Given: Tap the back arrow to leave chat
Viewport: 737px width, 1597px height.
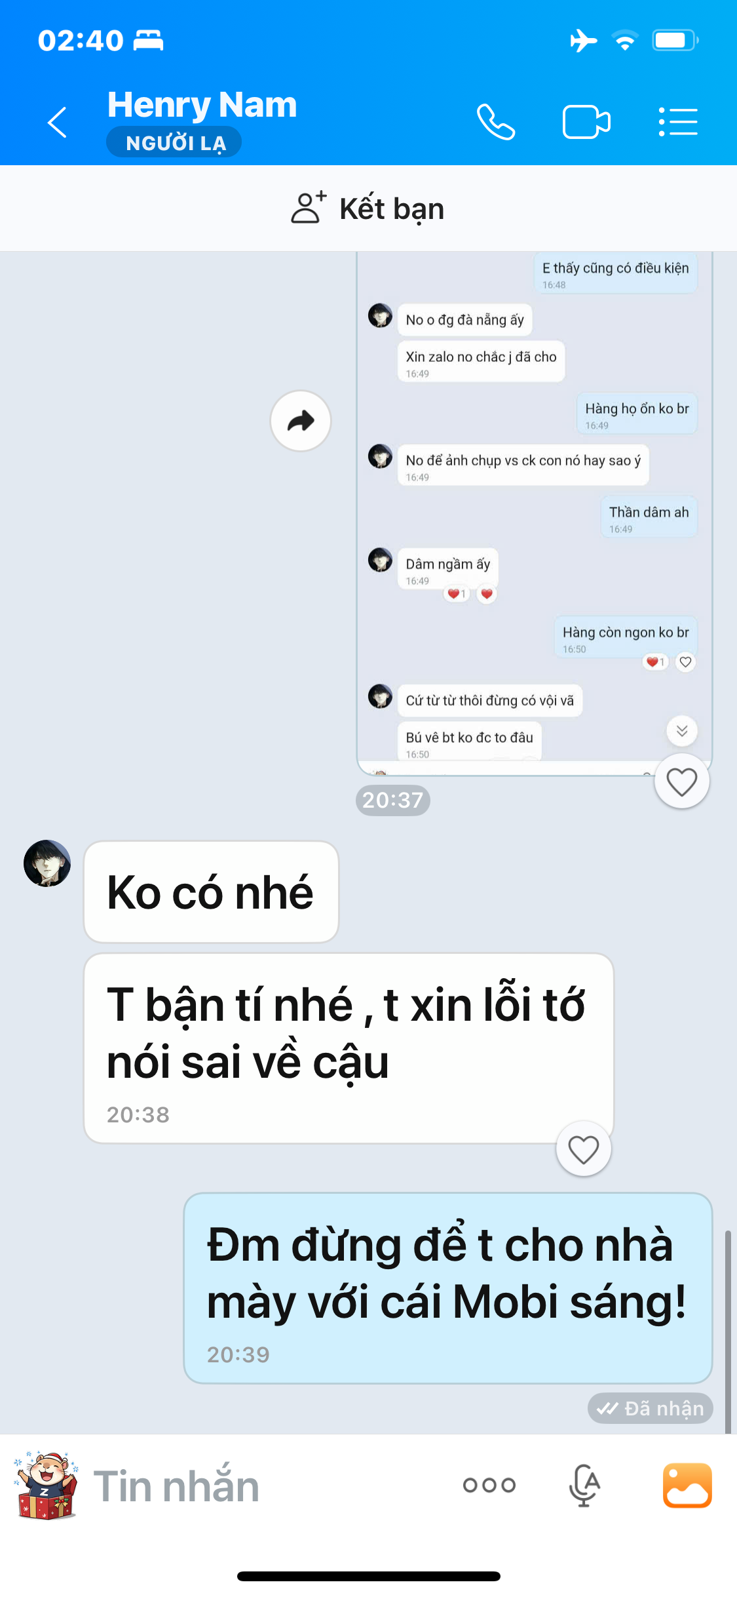Looking at the screenshot, I should [x=58, y=122].
